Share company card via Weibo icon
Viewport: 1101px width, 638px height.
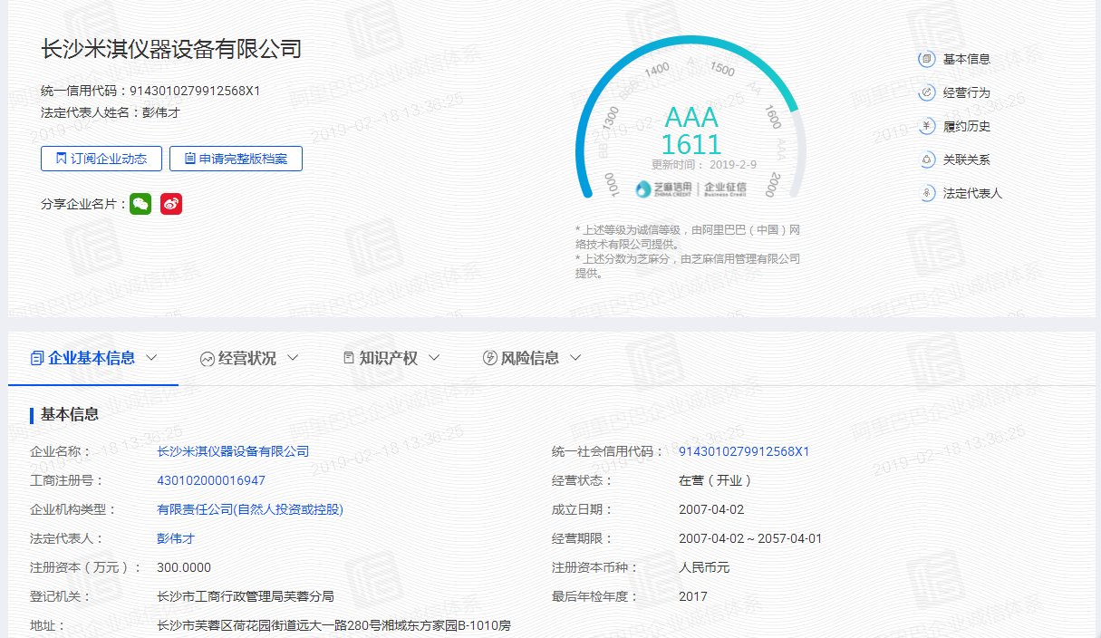(171, 204)
